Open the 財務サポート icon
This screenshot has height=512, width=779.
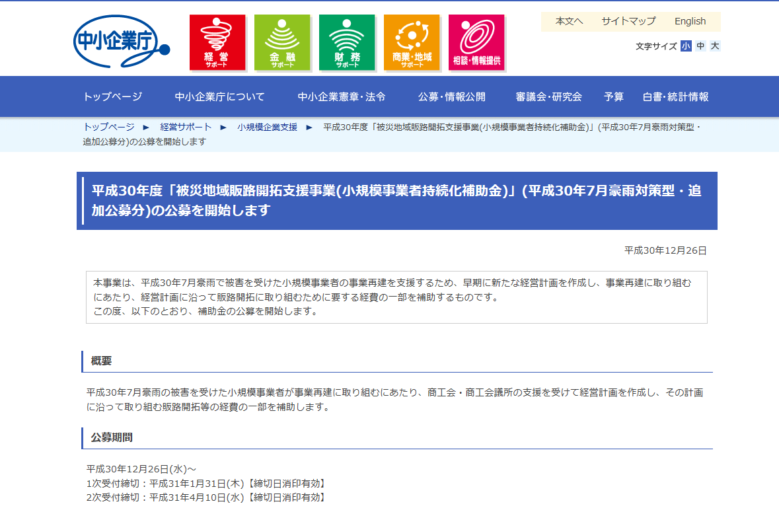[x=347, y=42]
